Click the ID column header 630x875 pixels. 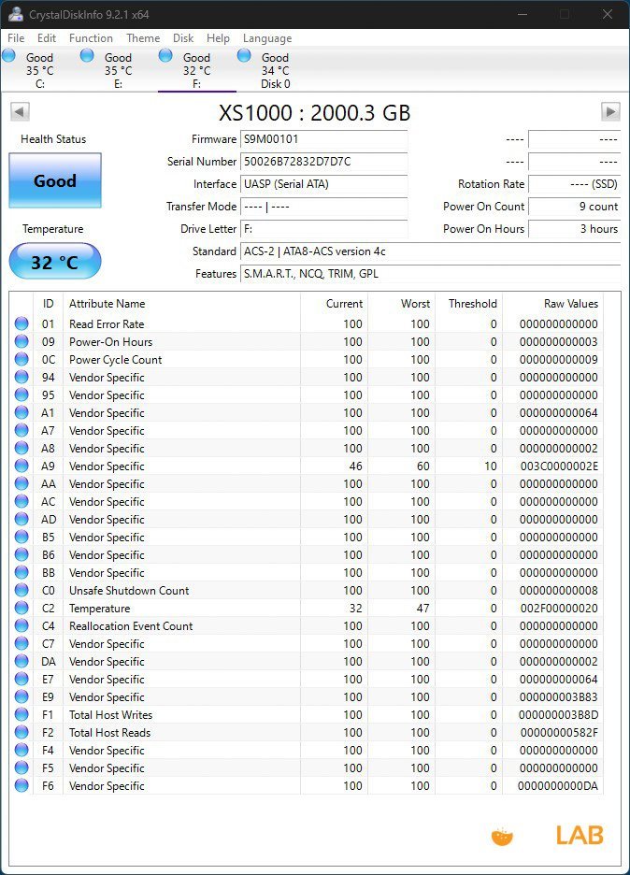(x=48, y=304)
